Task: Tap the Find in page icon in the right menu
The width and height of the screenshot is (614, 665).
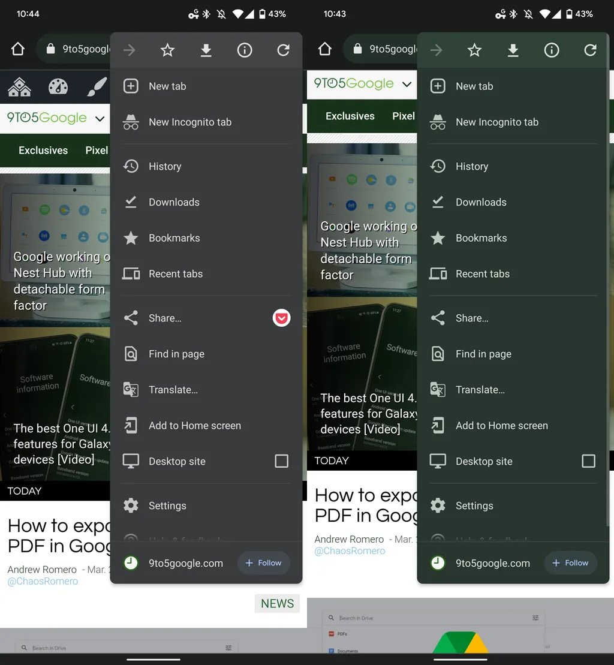Action: (438, 354)
